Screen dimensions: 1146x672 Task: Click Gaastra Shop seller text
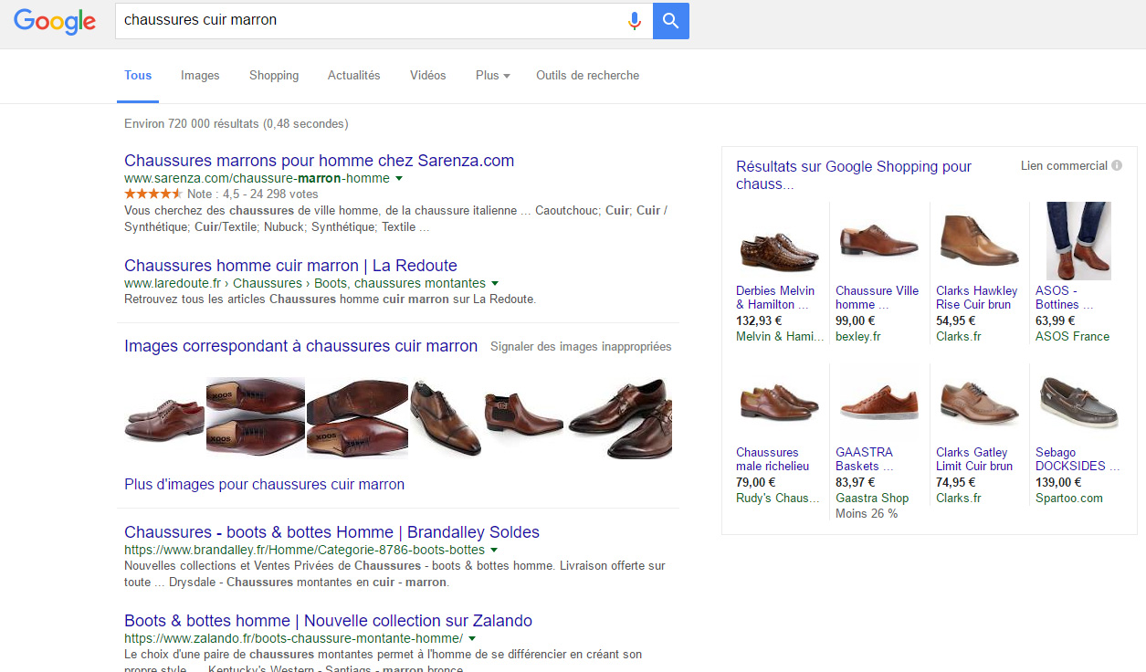[x=872, y=498]
